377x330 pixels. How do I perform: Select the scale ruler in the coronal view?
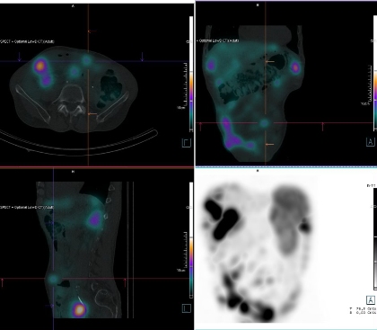click(x=369, y=84)
